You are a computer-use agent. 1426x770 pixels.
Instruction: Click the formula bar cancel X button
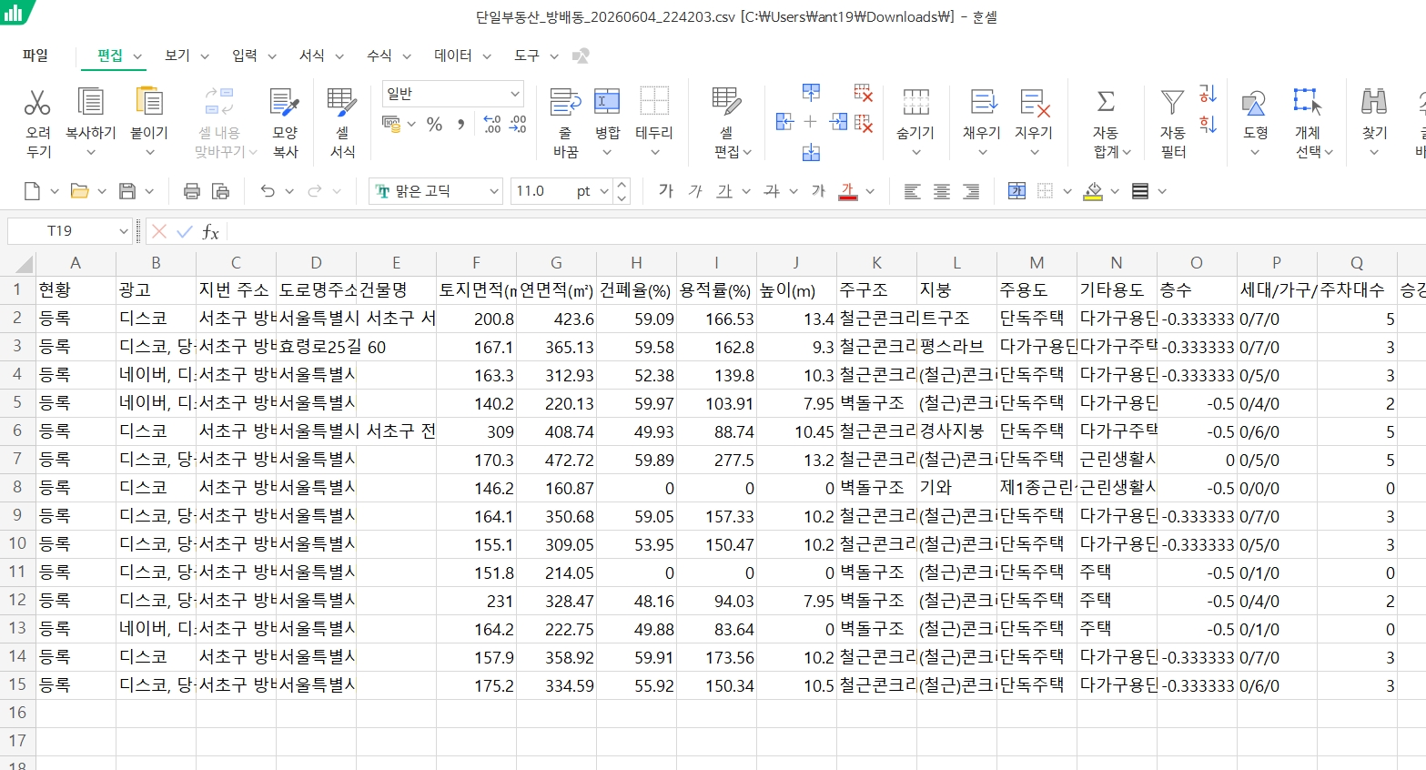tap(159, 231)
